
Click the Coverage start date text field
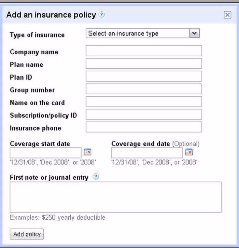[46, 153]
